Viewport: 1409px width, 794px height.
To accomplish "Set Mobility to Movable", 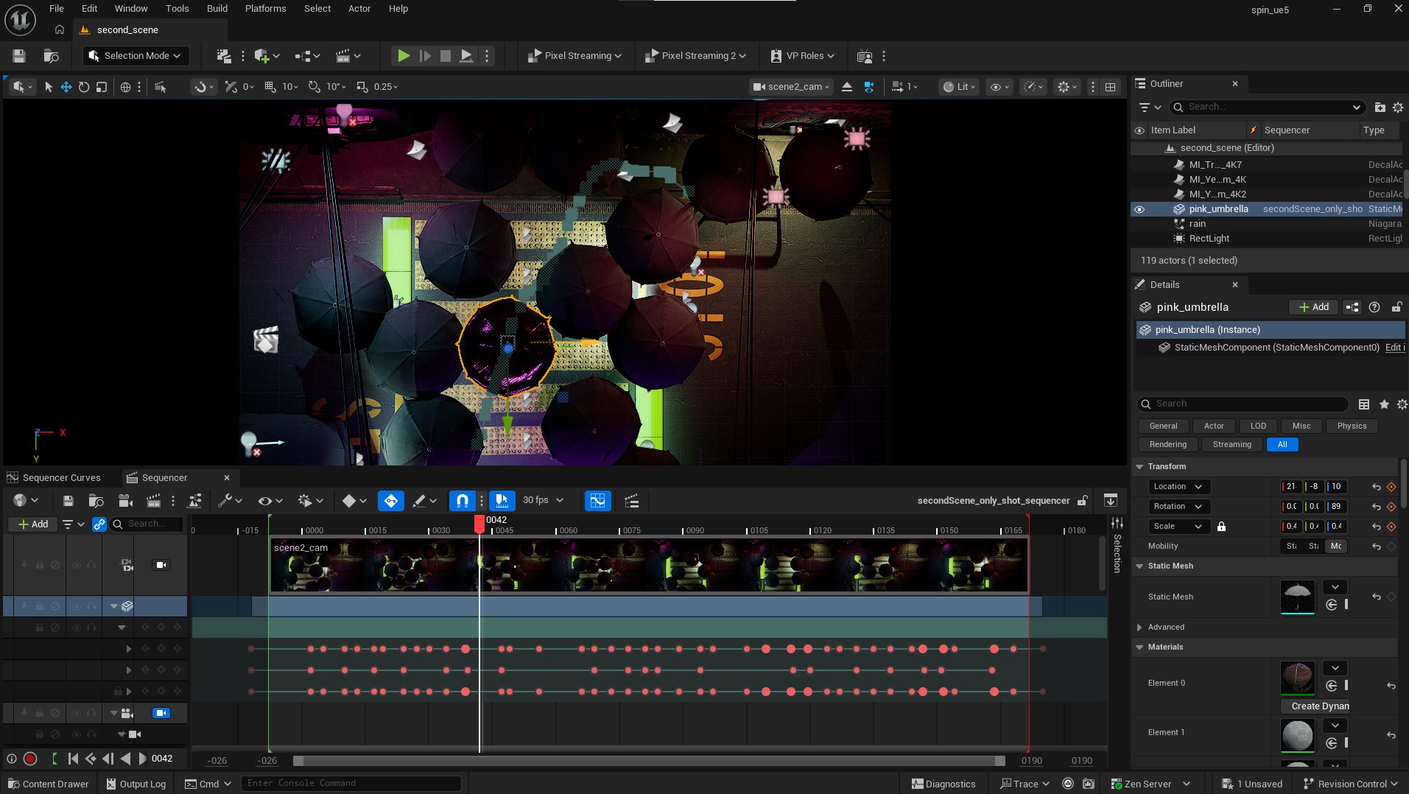I will point(1336,547).
